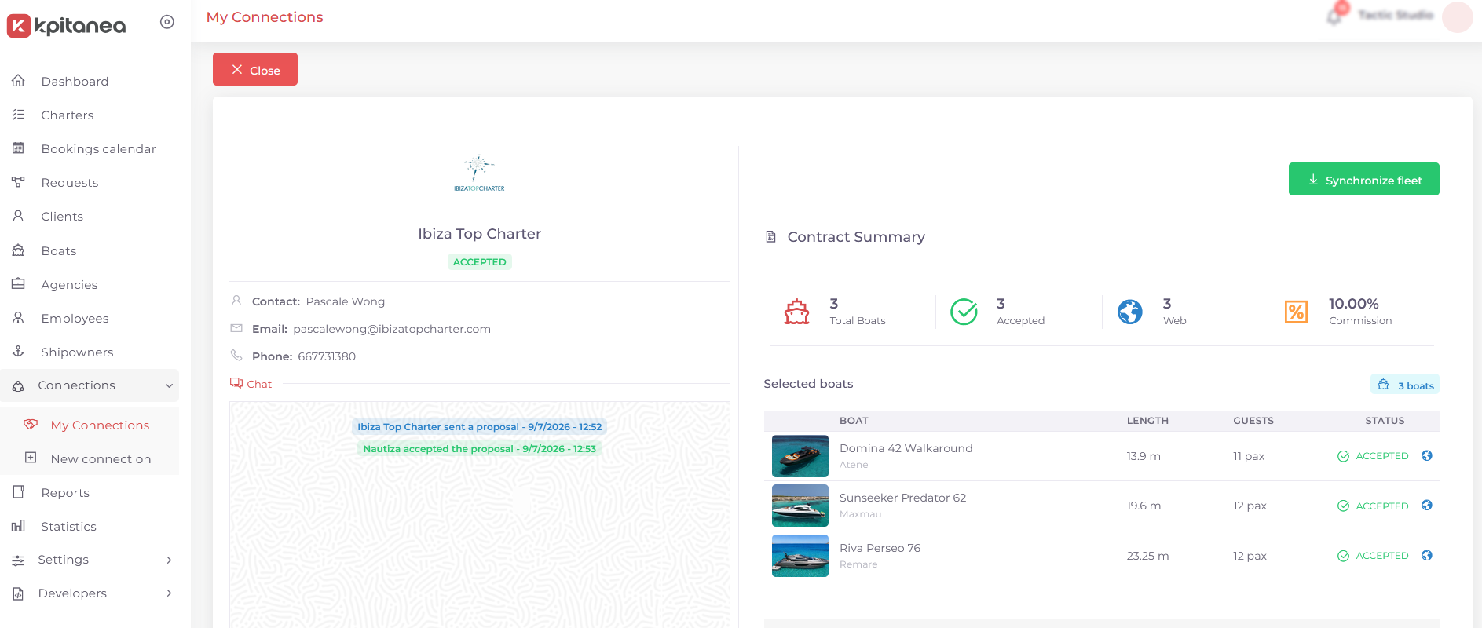Screen dimensions: 1482x628
Task: Click the globe icon for Riva Perseo 76
Action: [x=1427, y=555]
